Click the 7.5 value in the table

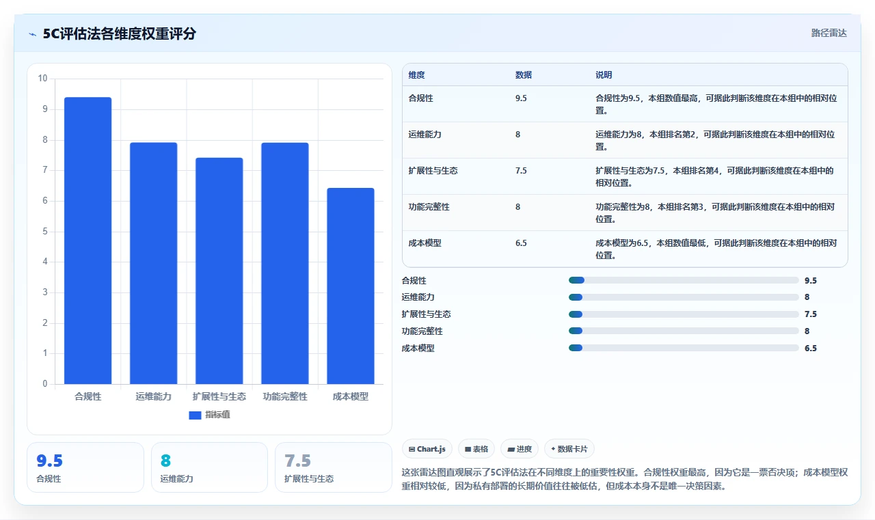click(521, 171)
